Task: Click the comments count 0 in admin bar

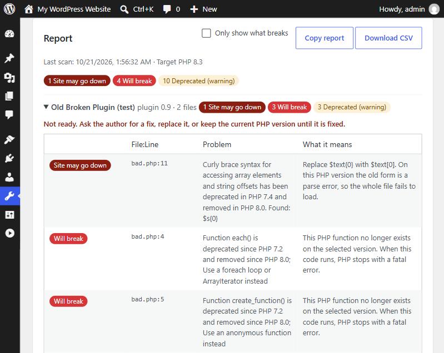Action: coord(178,9)
